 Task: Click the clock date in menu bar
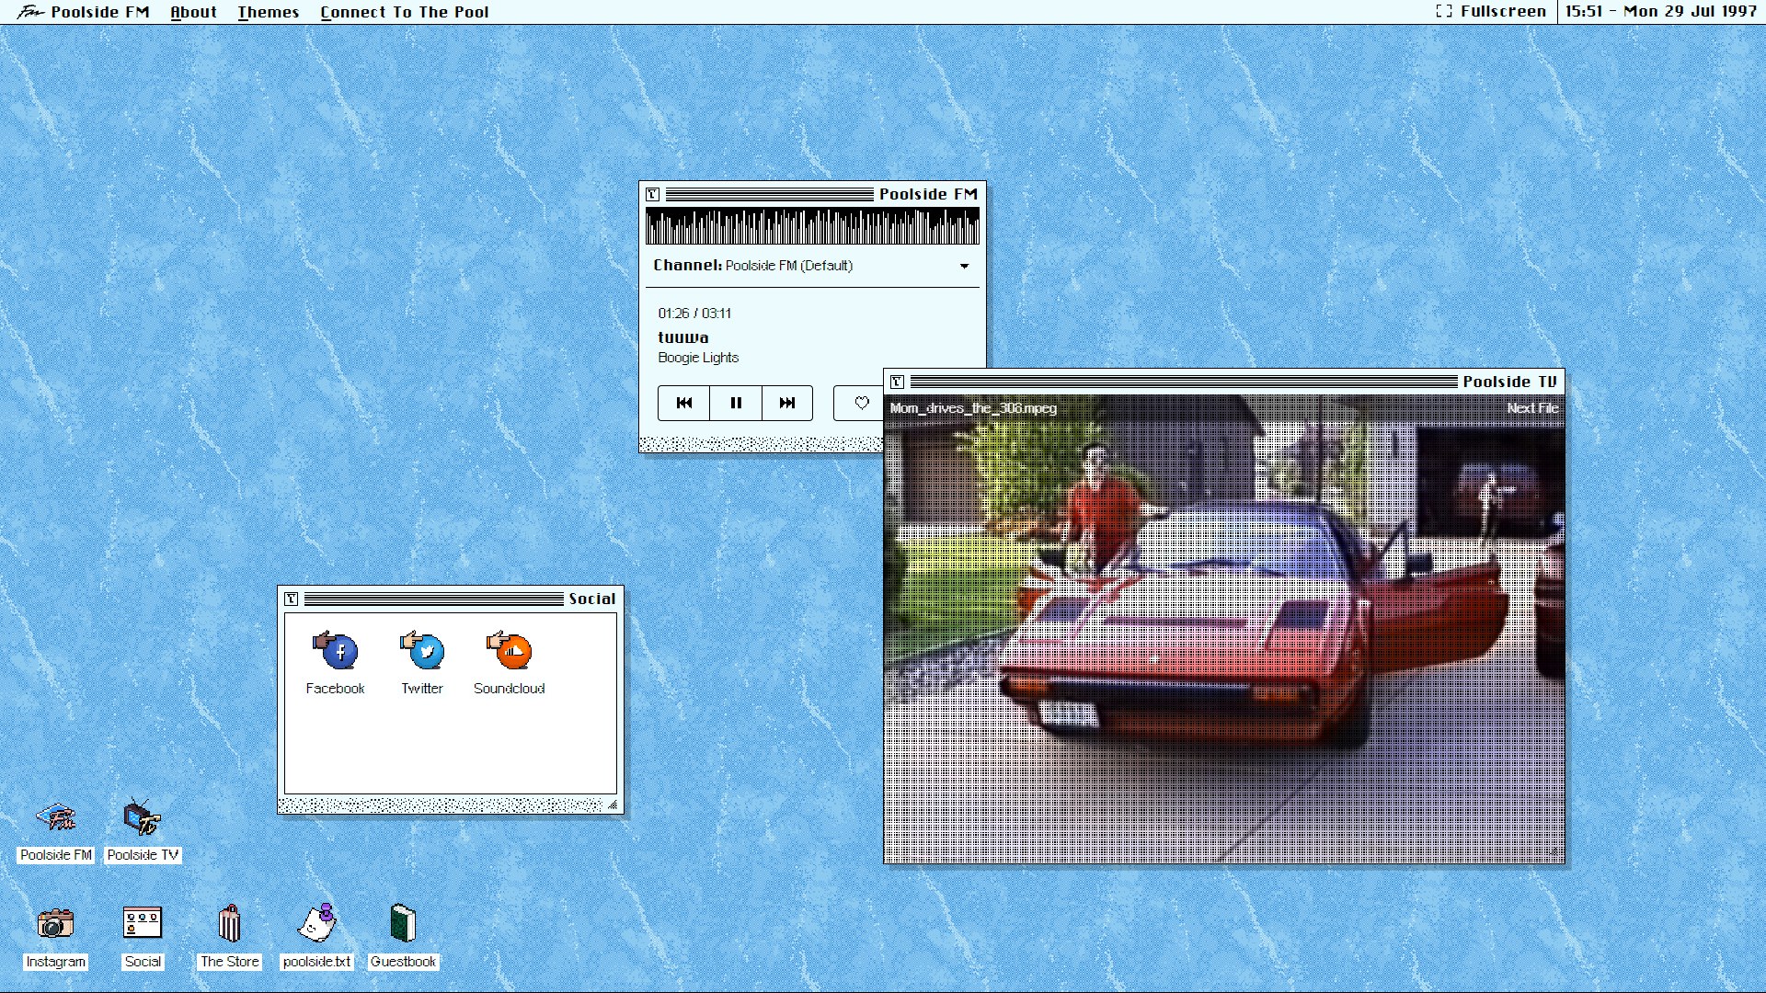click(1661, 11)
